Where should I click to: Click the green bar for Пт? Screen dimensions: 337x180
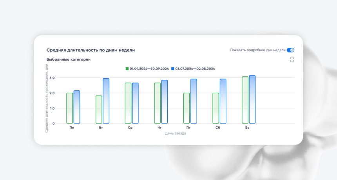(x=187, y=108)
